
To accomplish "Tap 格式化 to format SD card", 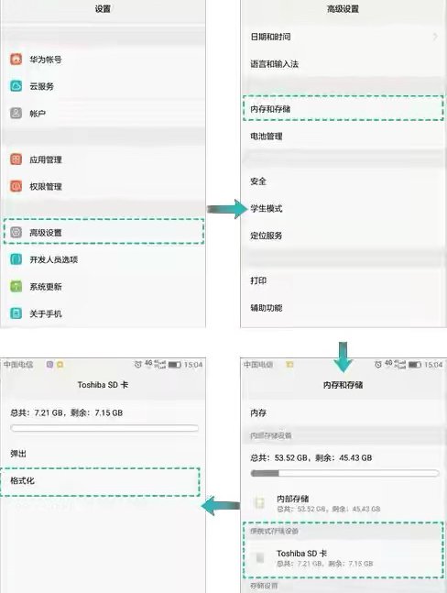I will pos(100,481).
